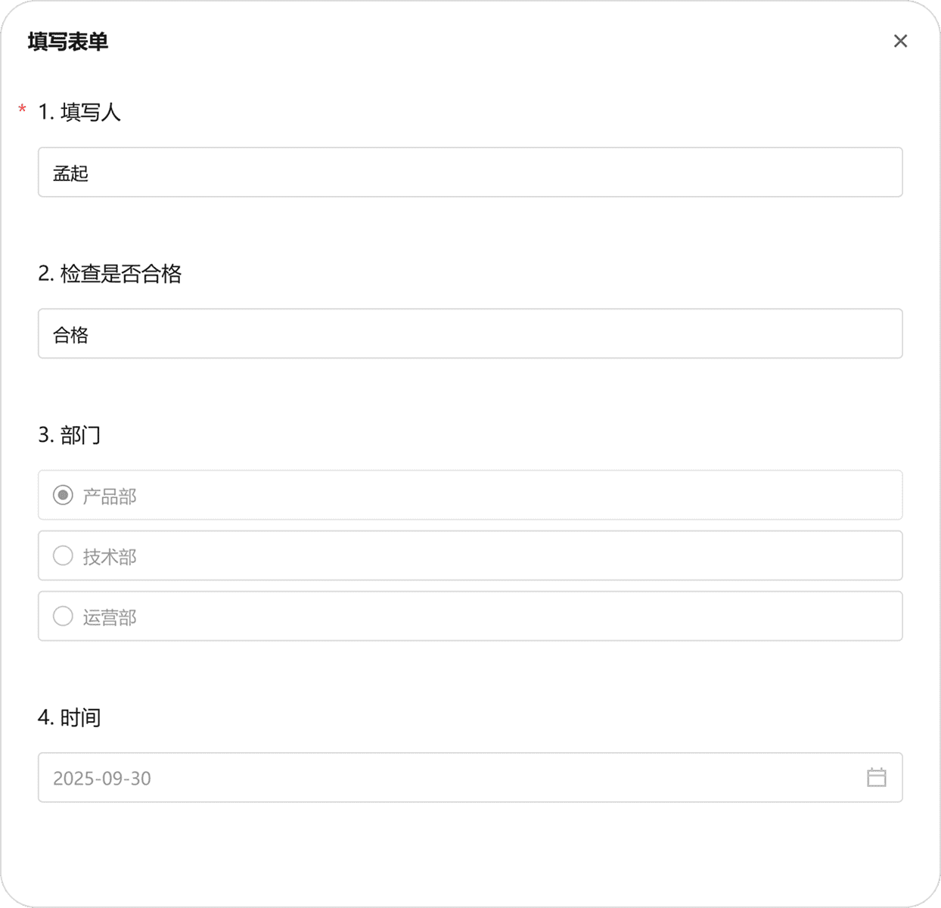Image resolution: width=941 pixels, height=908 pixels.
Task: Click the 填写人 input containing 孟起
Action: coord(470,173)
